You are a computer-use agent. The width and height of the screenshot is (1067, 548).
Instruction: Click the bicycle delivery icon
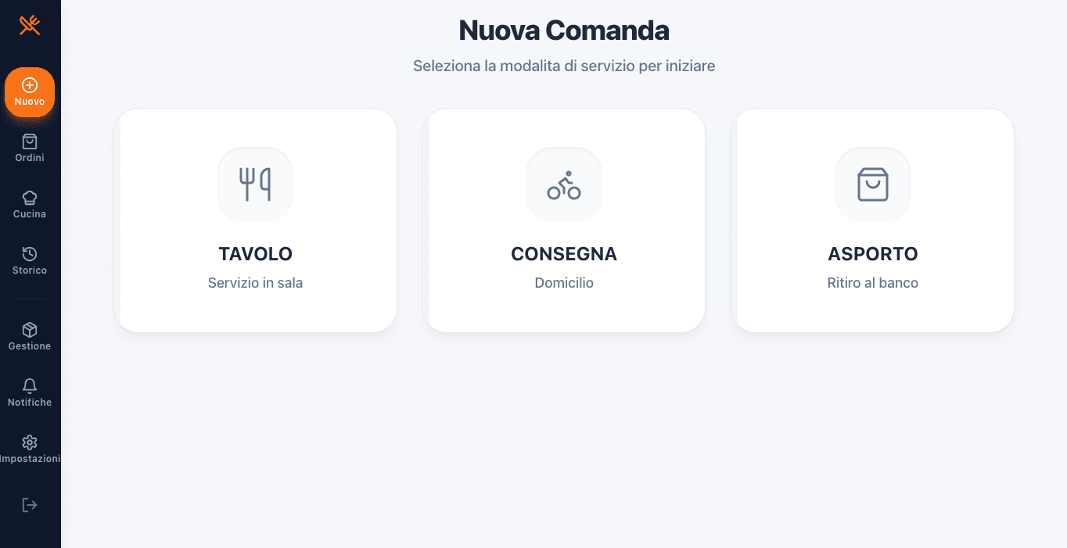coord(564,184)
